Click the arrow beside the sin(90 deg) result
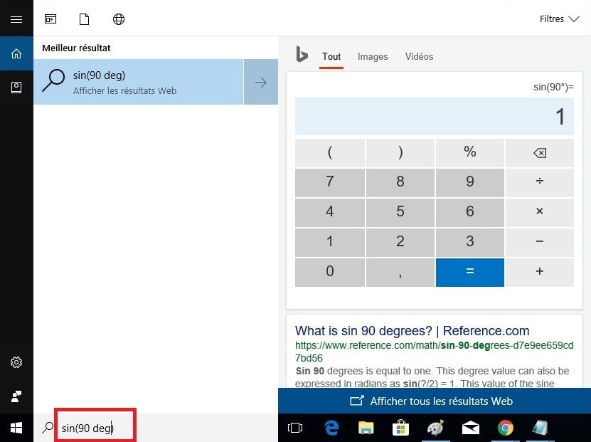 (x=261, y=82)
